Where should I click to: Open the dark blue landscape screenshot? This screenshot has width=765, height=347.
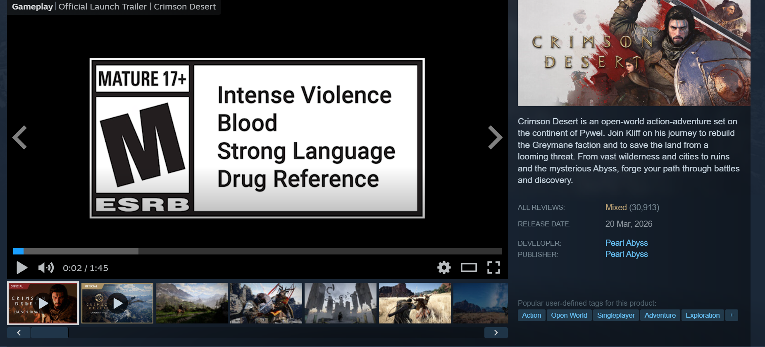[481, 303]
